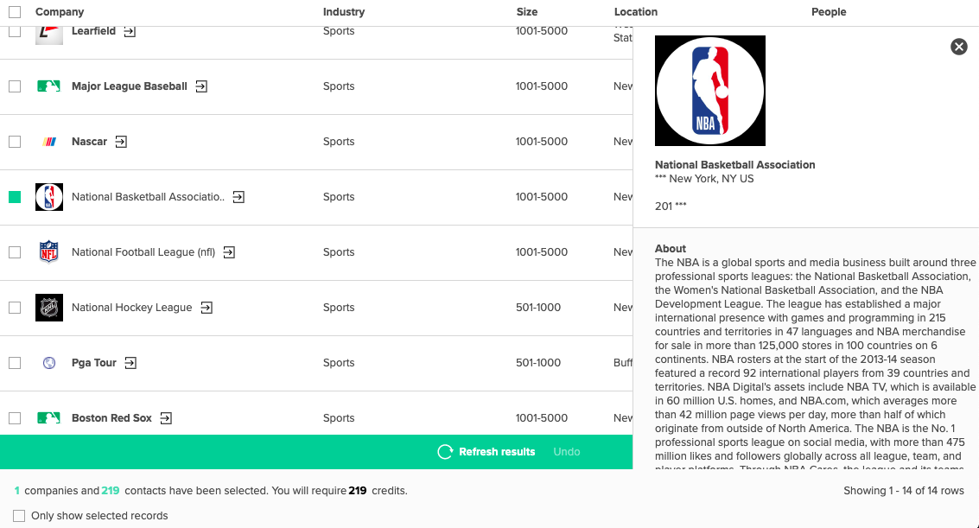The width and height of the screenshot is (979, 528).
Task: Click Showing 1 - 14 of 14 rows
Action: 904,491
